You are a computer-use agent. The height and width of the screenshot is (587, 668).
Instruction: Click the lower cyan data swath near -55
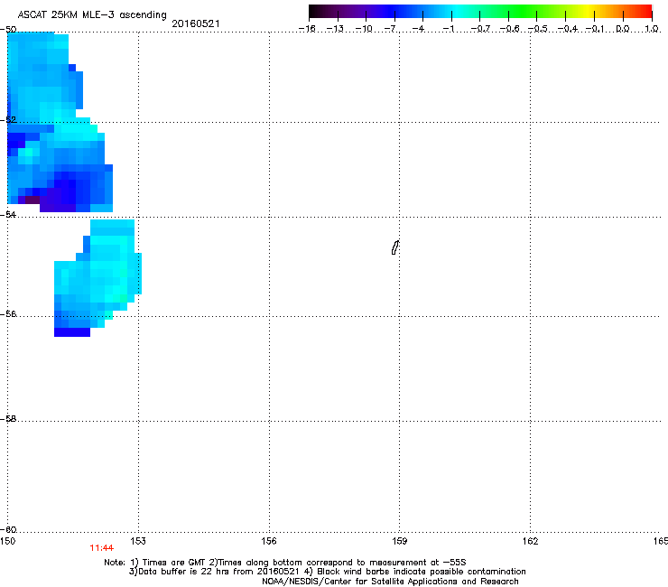tap(97, 277)
